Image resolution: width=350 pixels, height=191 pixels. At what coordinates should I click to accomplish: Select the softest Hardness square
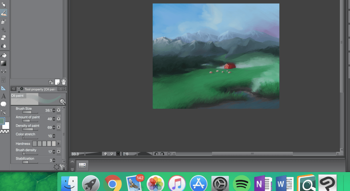35,144
